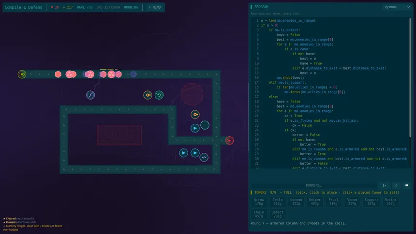Click the red heart lives indicator

click(55, 7)
